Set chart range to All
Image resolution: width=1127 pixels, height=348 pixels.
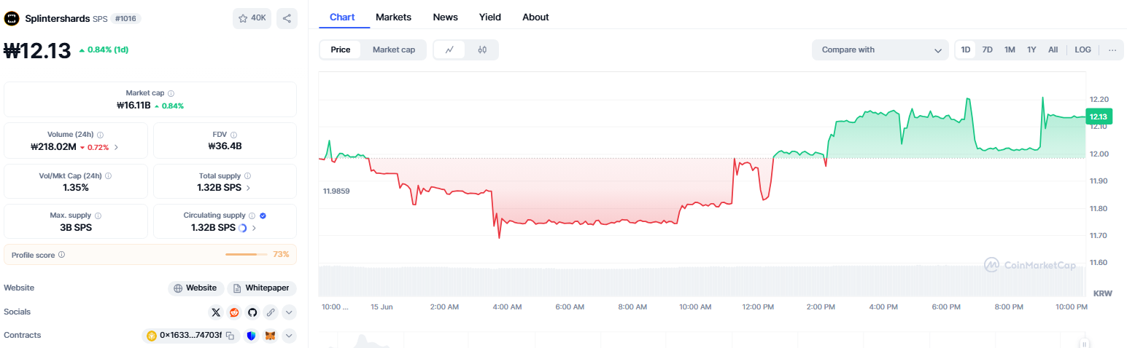[x=1053, y=50]
